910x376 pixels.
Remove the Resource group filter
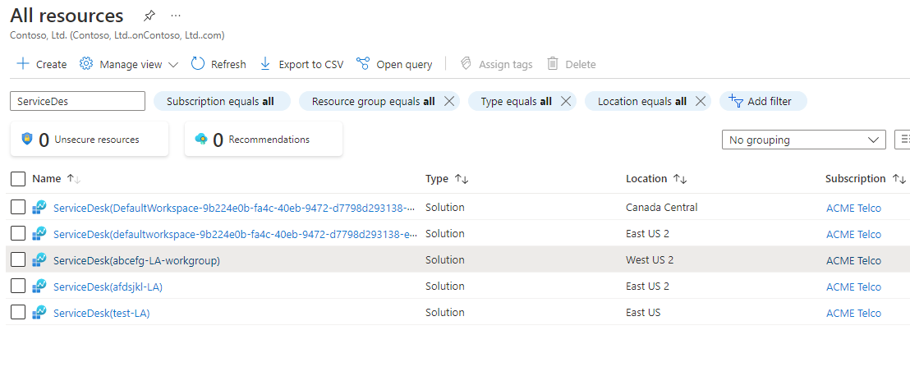click(x=448, y=101)
